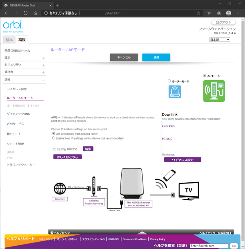Select Get dynamically from existing router
The width and height of the screenshot is (245, 249).
[x=53, y=133]
